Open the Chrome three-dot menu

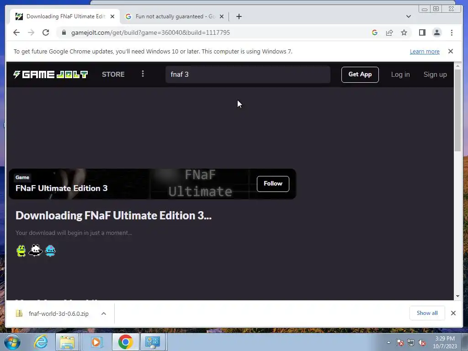pyautogui.click(x=452, y=32)
